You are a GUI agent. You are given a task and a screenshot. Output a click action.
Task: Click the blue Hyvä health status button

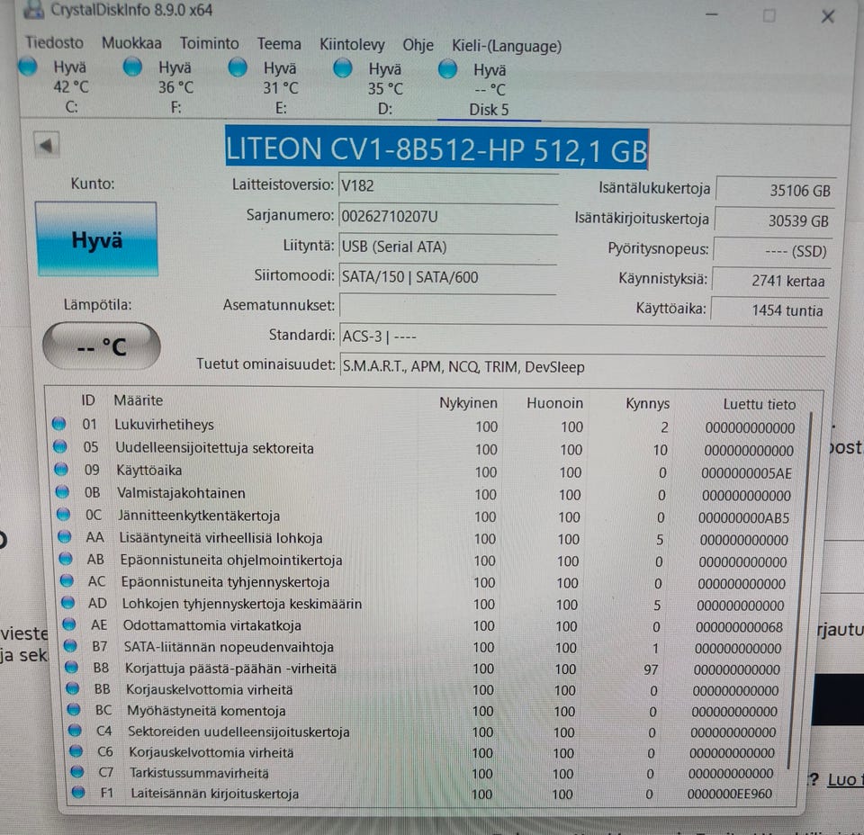point(96,239)
